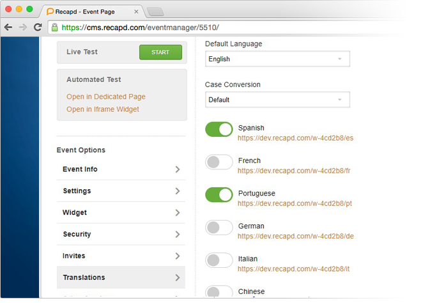
Task: Enable the Italian translation toggle
Action: [219, 260]
